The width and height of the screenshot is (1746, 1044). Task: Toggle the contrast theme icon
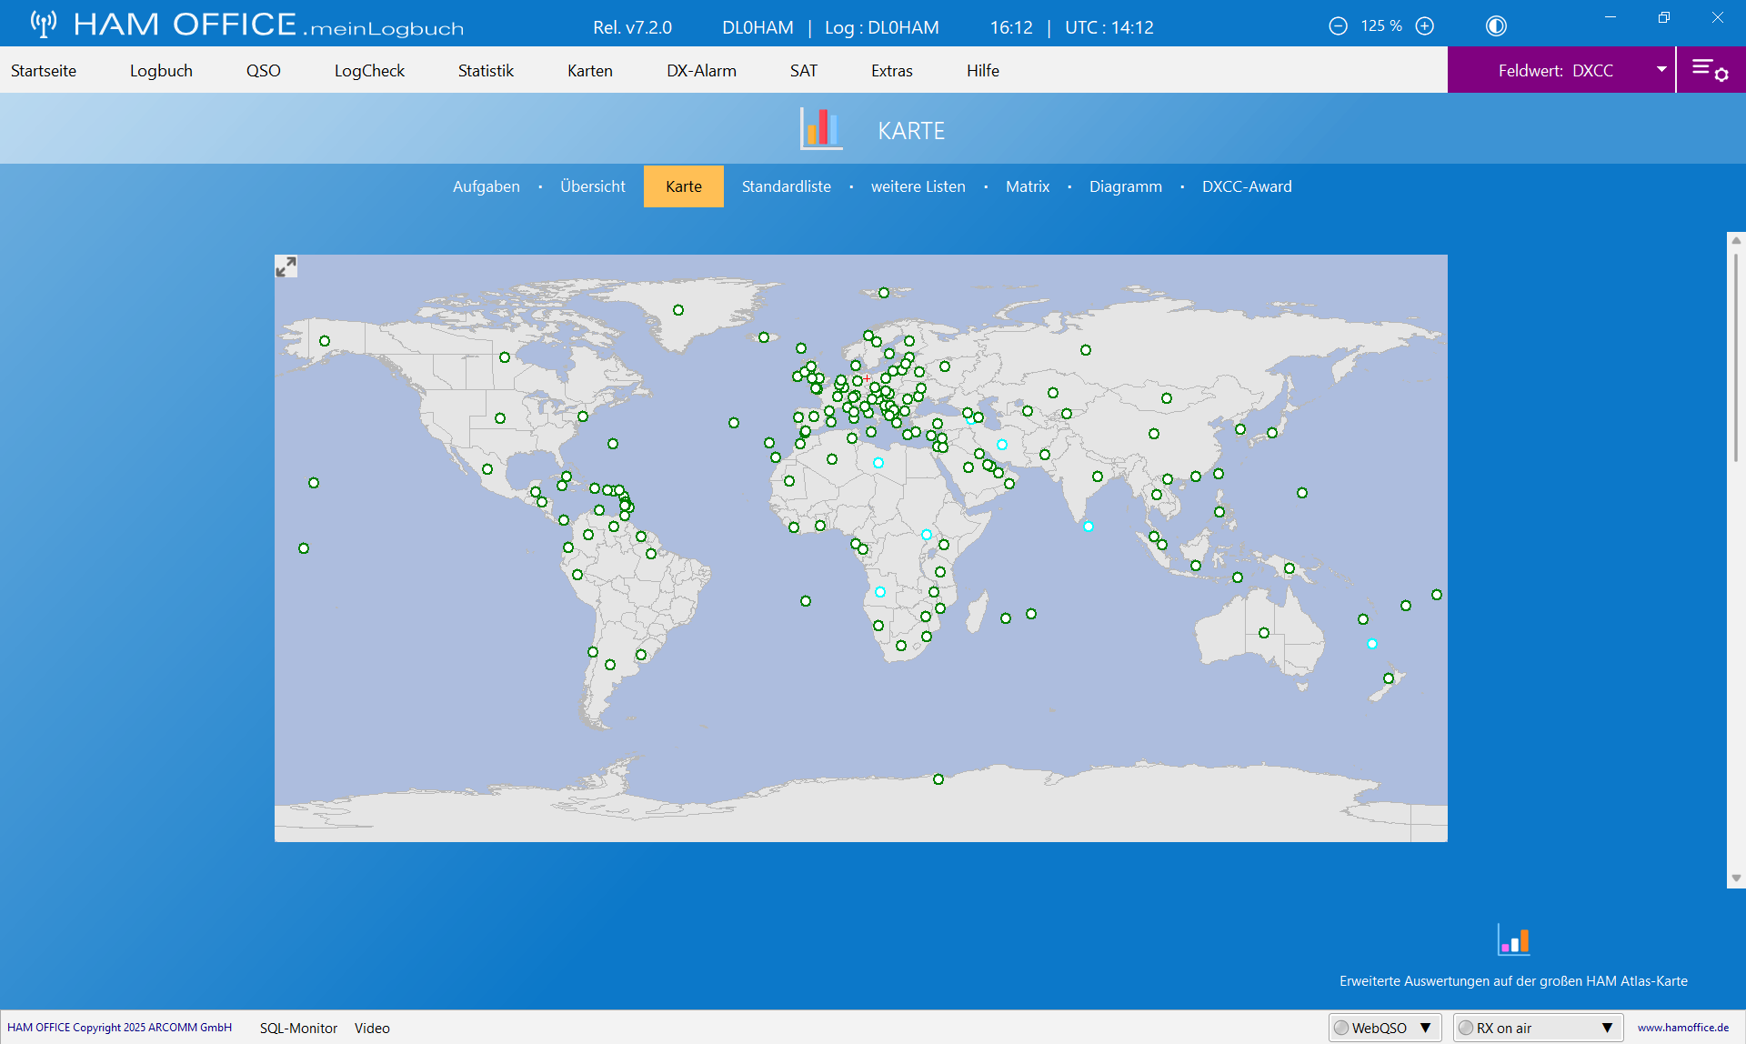coord(1496,26)
